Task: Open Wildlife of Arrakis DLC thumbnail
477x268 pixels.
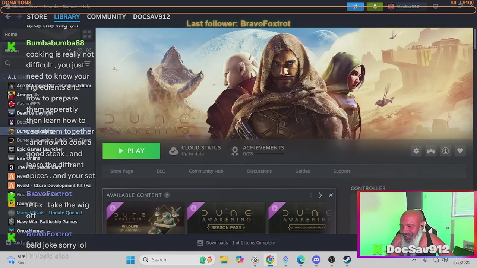Action: 145,218
